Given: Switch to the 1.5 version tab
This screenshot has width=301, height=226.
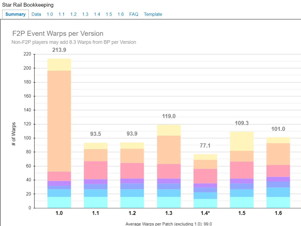Looking at the screenshot, I should 109,14.
